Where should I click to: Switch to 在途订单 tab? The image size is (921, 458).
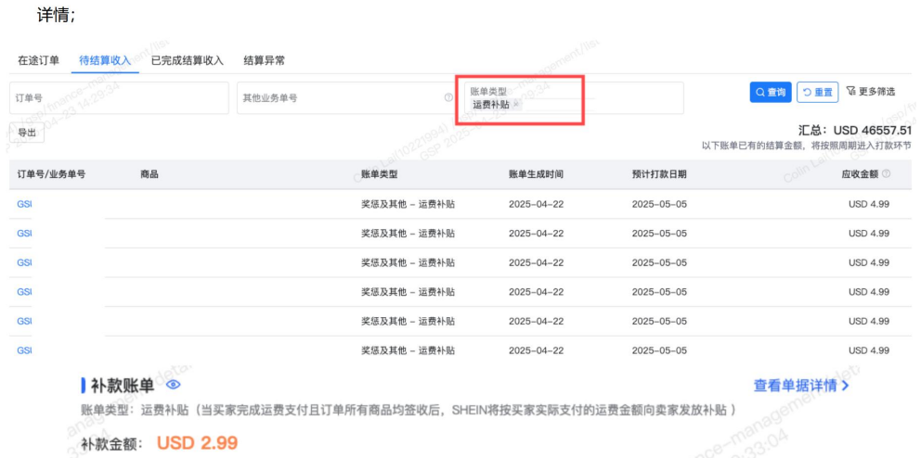(x=38, y=60)
